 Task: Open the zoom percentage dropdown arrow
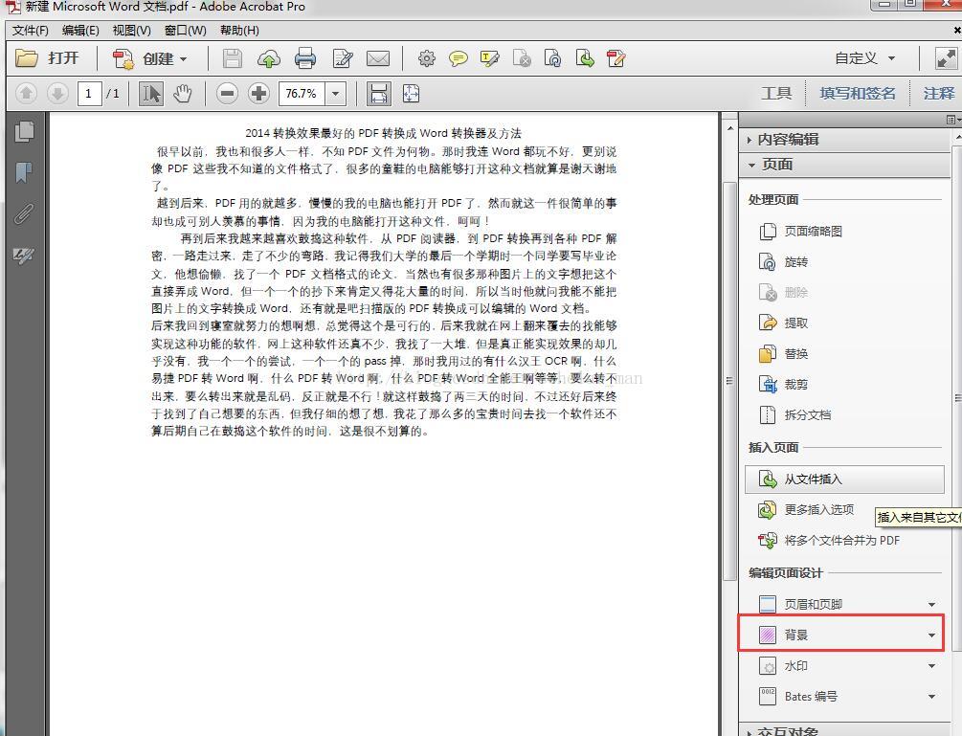coord(336,94)
